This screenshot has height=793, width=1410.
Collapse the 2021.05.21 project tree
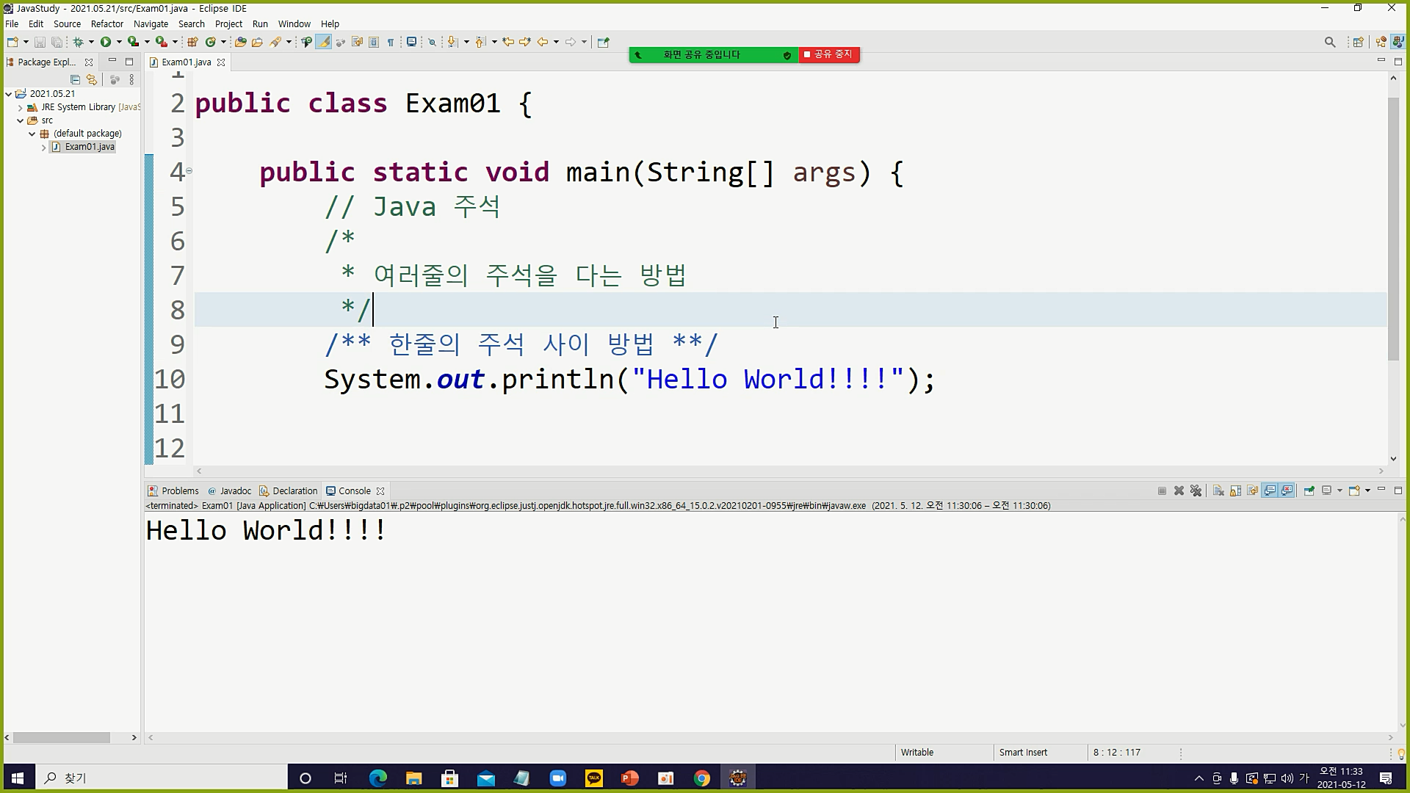point(9,94)
